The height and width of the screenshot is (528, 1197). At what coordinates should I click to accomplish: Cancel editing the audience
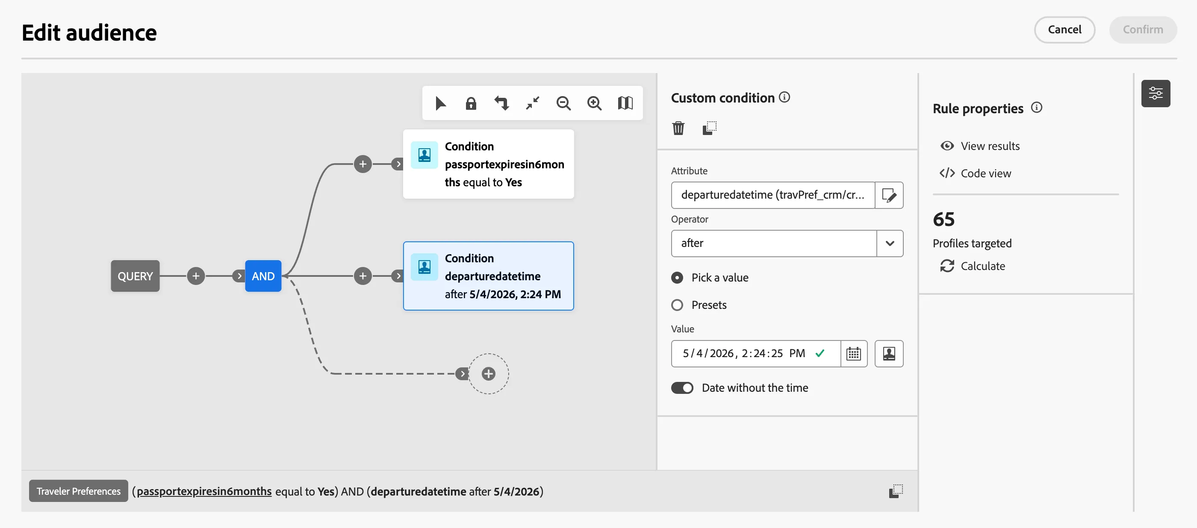click(1064, 30)
